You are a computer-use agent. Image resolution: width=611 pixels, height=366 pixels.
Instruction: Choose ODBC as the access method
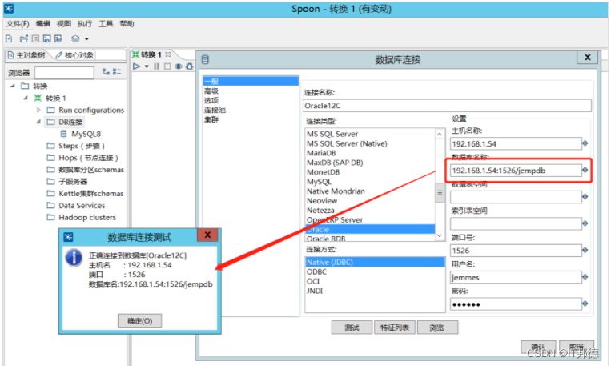pos(316,271)
